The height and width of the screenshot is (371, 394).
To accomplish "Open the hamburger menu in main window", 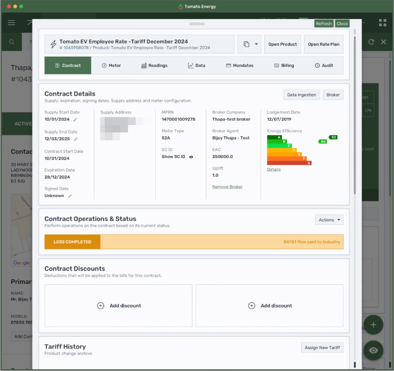I will pyautogui.click(x=11, y=23).
